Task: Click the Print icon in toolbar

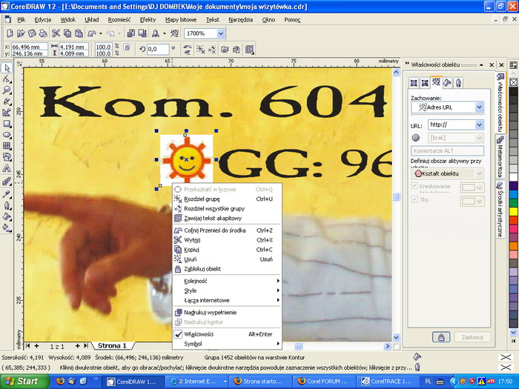Action: coord(43,33)
